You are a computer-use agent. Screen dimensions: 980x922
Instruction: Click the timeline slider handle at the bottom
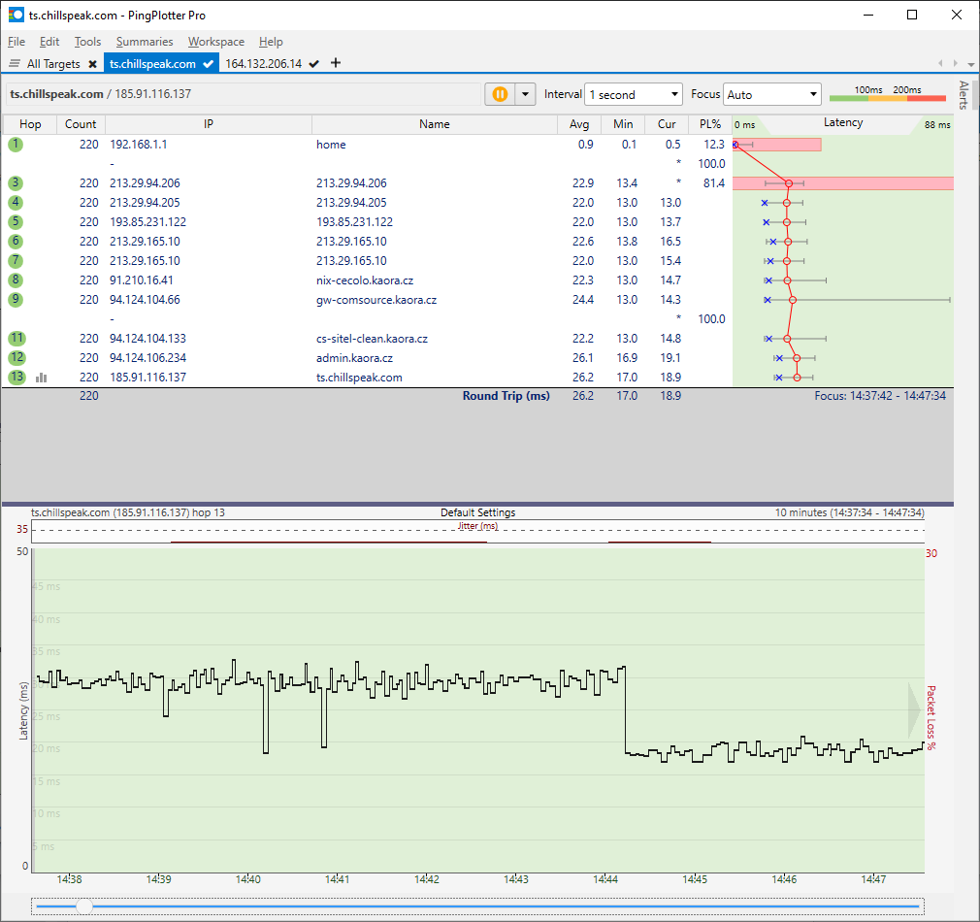click(x=84, y=906)
